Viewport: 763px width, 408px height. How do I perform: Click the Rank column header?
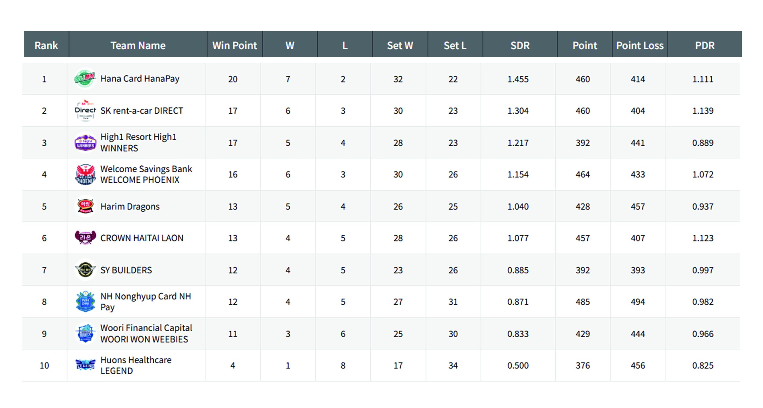pyautogui.click(x=46, y=45)
